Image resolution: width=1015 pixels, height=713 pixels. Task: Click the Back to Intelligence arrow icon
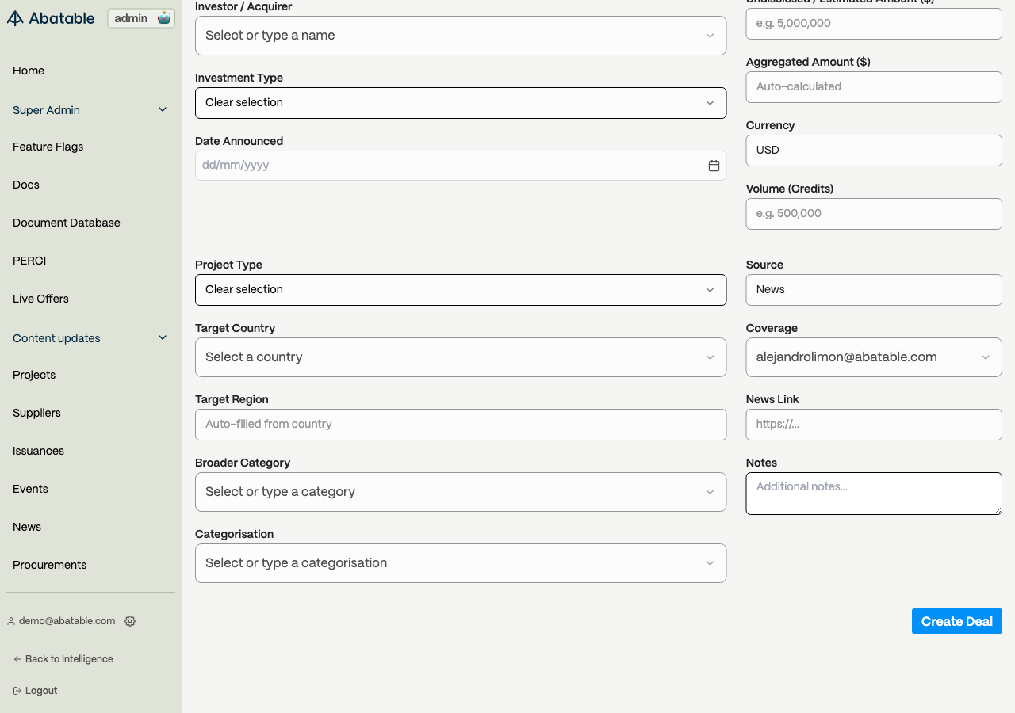pos(17,659)
